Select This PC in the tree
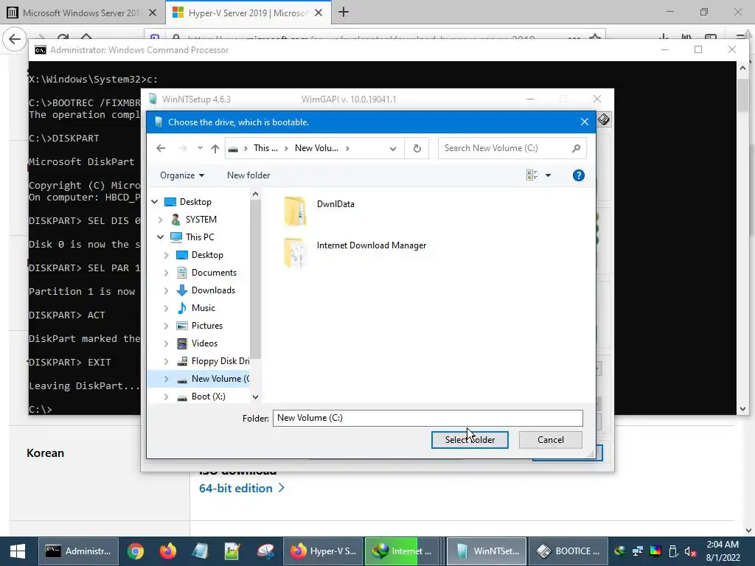The image size is (755, 566). pyautogui.click(x=200, y=237)
